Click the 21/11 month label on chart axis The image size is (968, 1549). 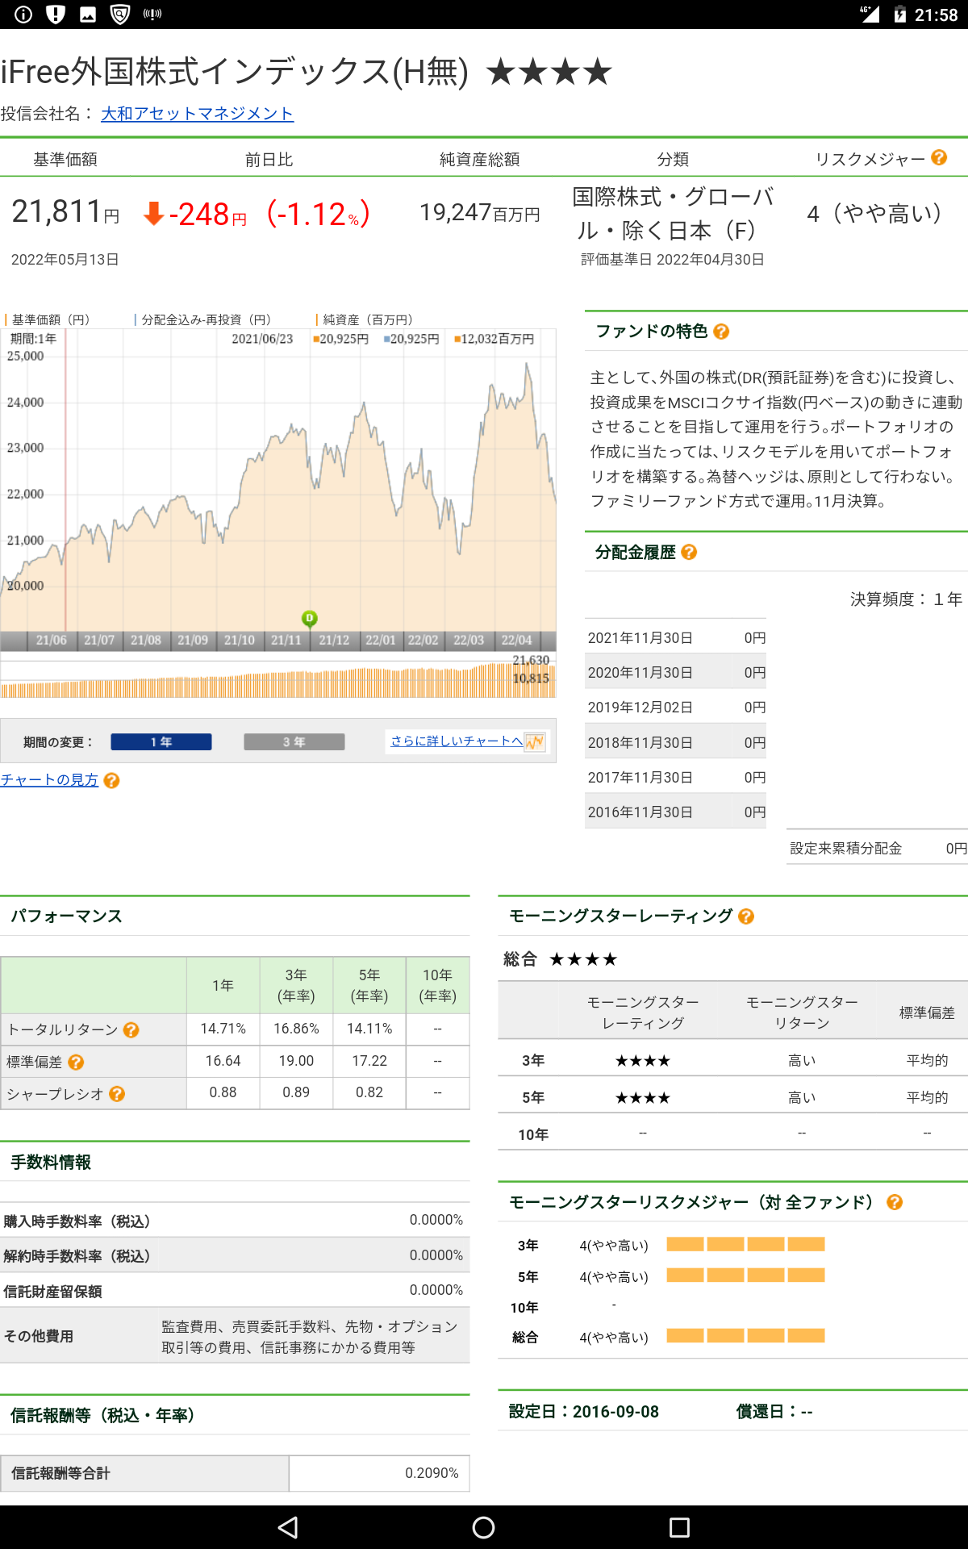(286, 640)
